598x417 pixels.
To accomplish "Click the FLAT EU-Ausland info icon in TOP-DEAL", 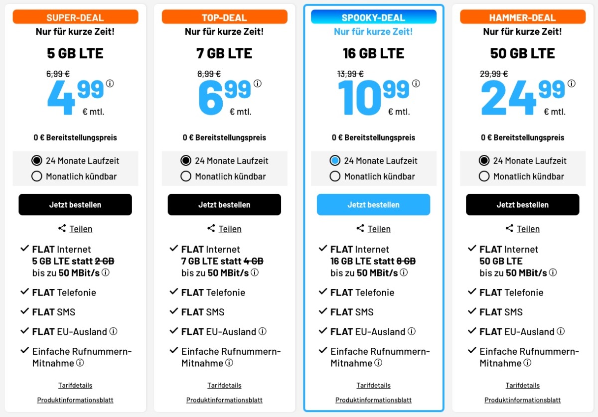I will point(264,331).
